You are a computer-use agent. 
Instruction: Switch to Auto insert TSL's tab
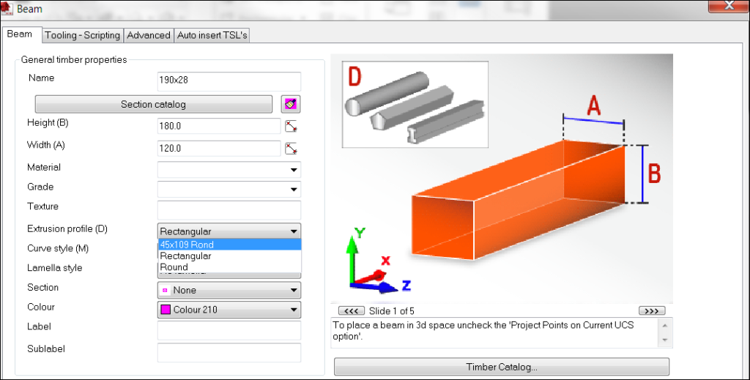coord(212,35)
